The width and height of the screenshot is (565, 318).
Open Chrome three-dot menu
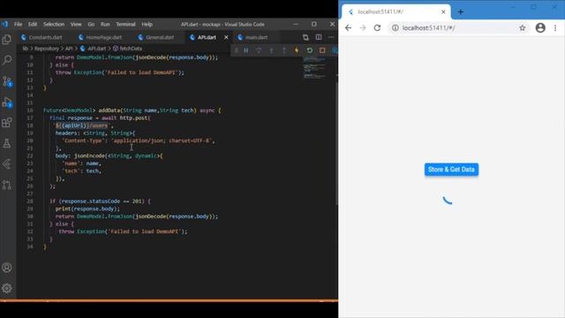tap(555, 27)
